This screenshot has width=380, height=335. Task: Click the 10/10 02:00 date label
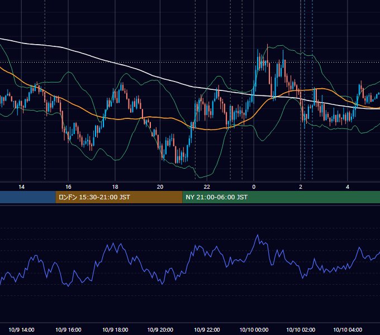point(301,329)
